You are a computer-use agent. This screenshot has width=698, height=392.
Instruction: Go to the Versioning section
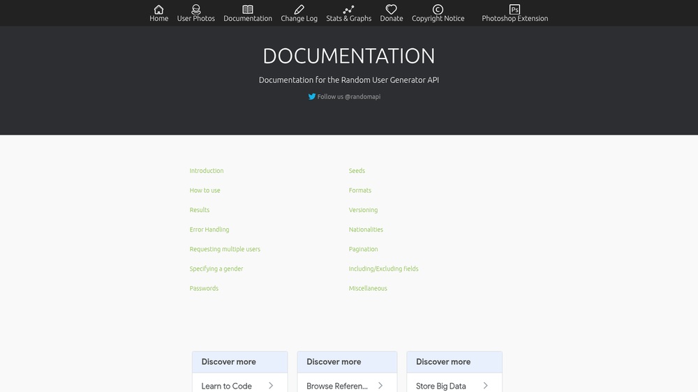[363, 210]
